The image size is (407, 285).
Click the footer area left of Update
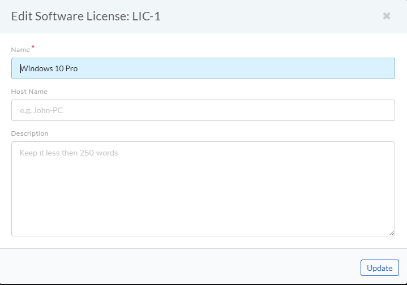pos(179,267)
